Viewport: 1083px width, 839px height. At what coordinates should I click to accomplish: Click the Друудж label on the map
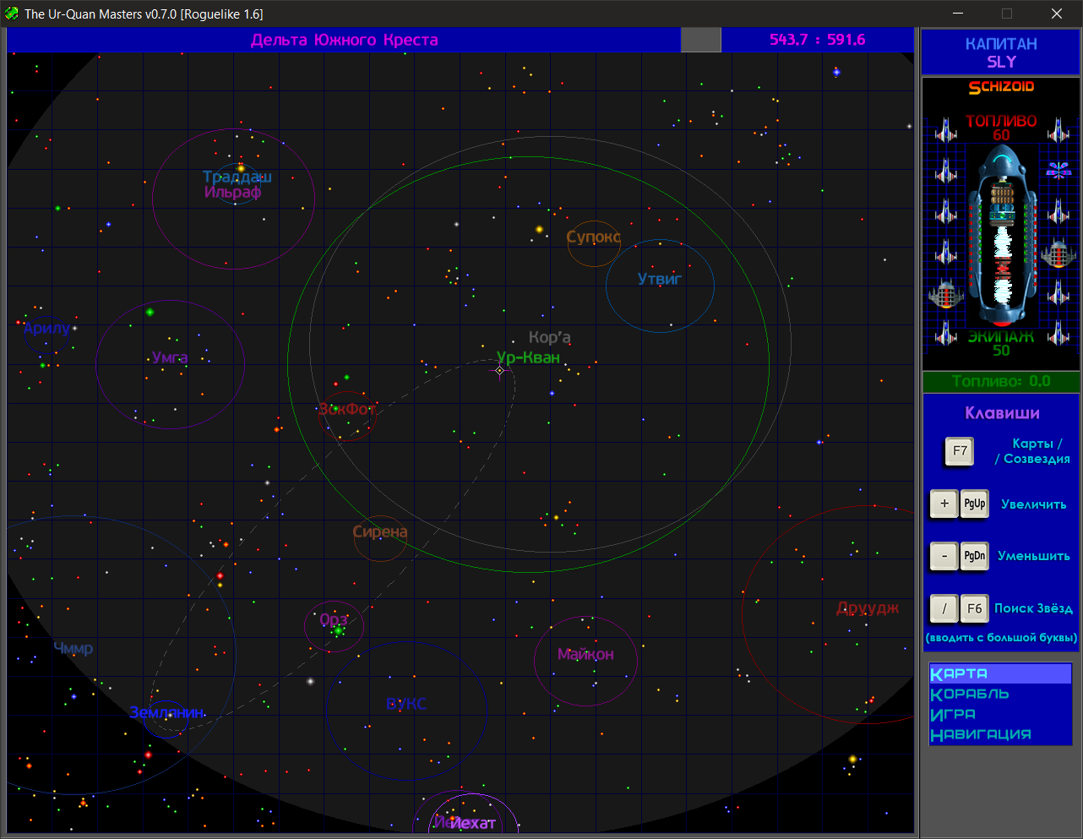coord(868,607)
